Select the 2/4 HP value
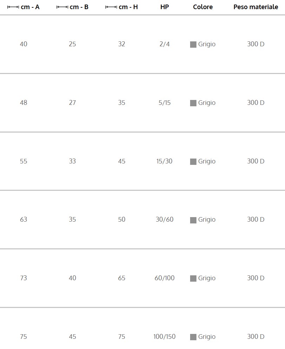This screenshot has height=349, width=285. (164, 44)
